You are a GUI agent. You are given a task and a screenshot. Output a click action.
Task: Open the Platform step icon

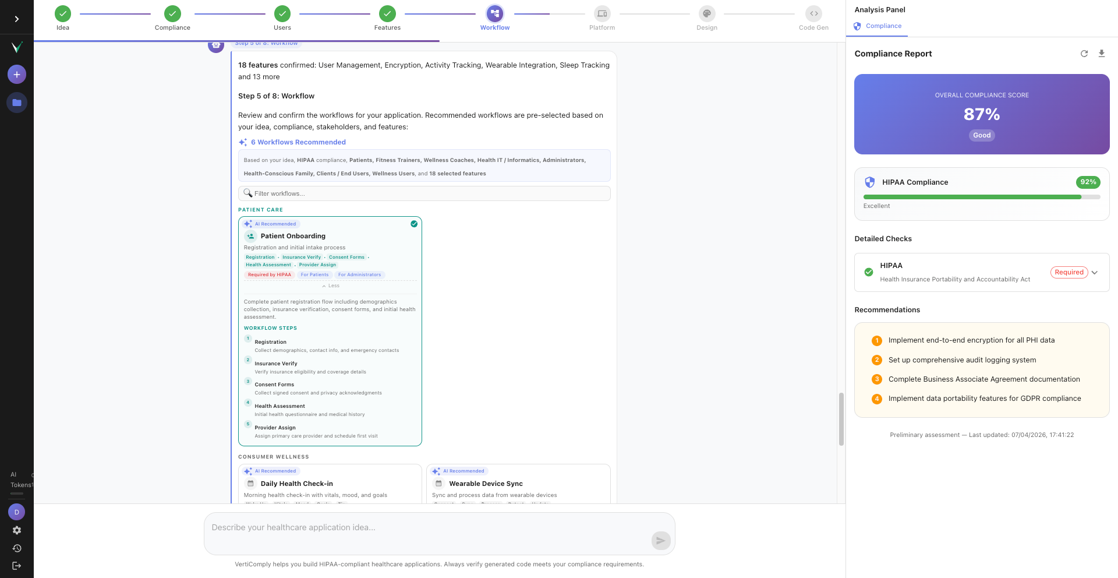(602, 13)
